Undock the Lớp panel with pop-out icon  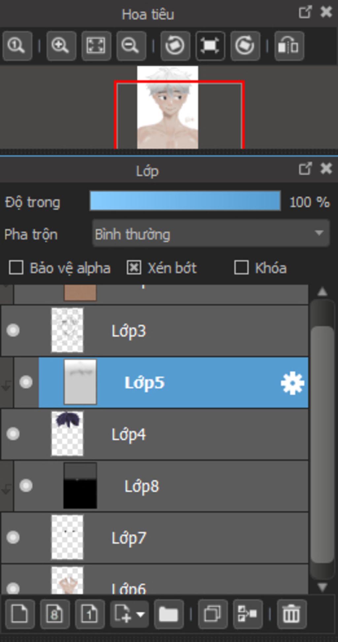pyautogui.click(x=305, y=169)
